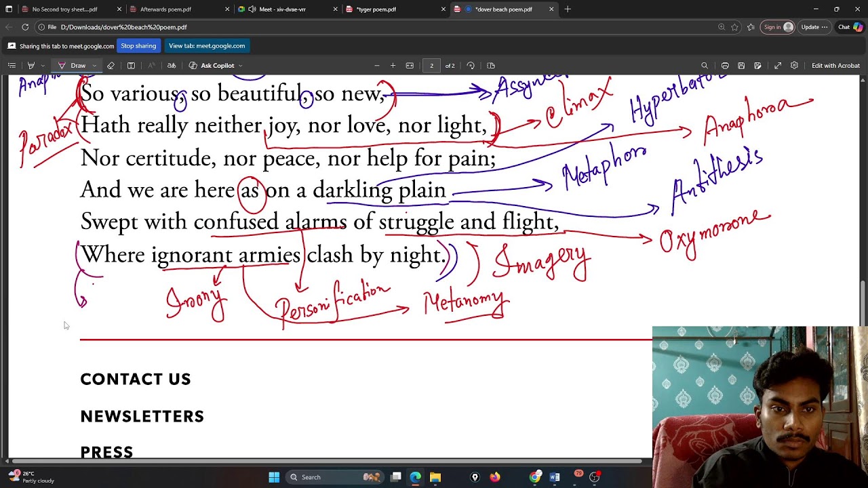Open Microsoft Edge from taskbar
Image resolution: width=868 pixels, height=488 pixels.
(x=416, y=477)
